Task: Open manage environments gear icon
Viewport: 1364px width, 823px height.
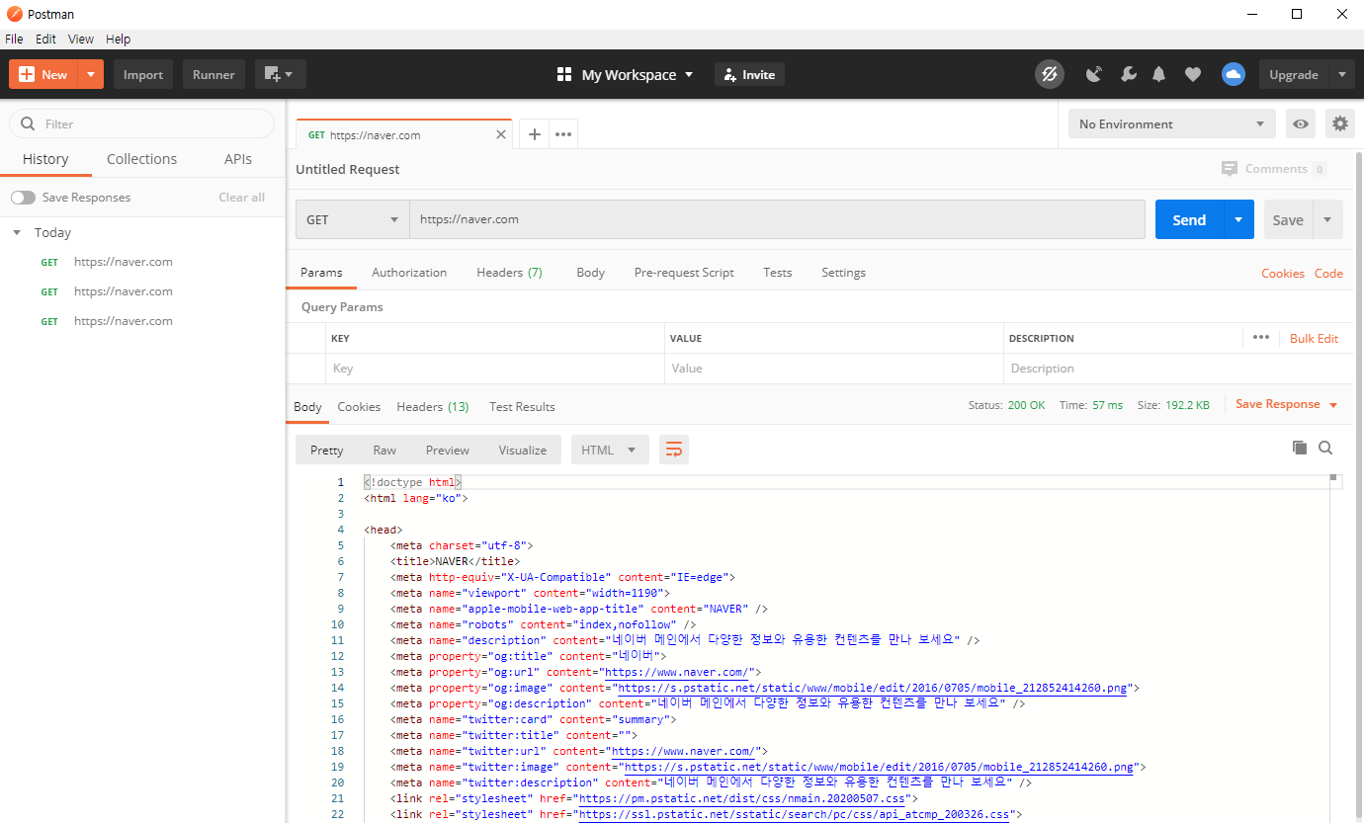Action: [x=1340, y=123]
